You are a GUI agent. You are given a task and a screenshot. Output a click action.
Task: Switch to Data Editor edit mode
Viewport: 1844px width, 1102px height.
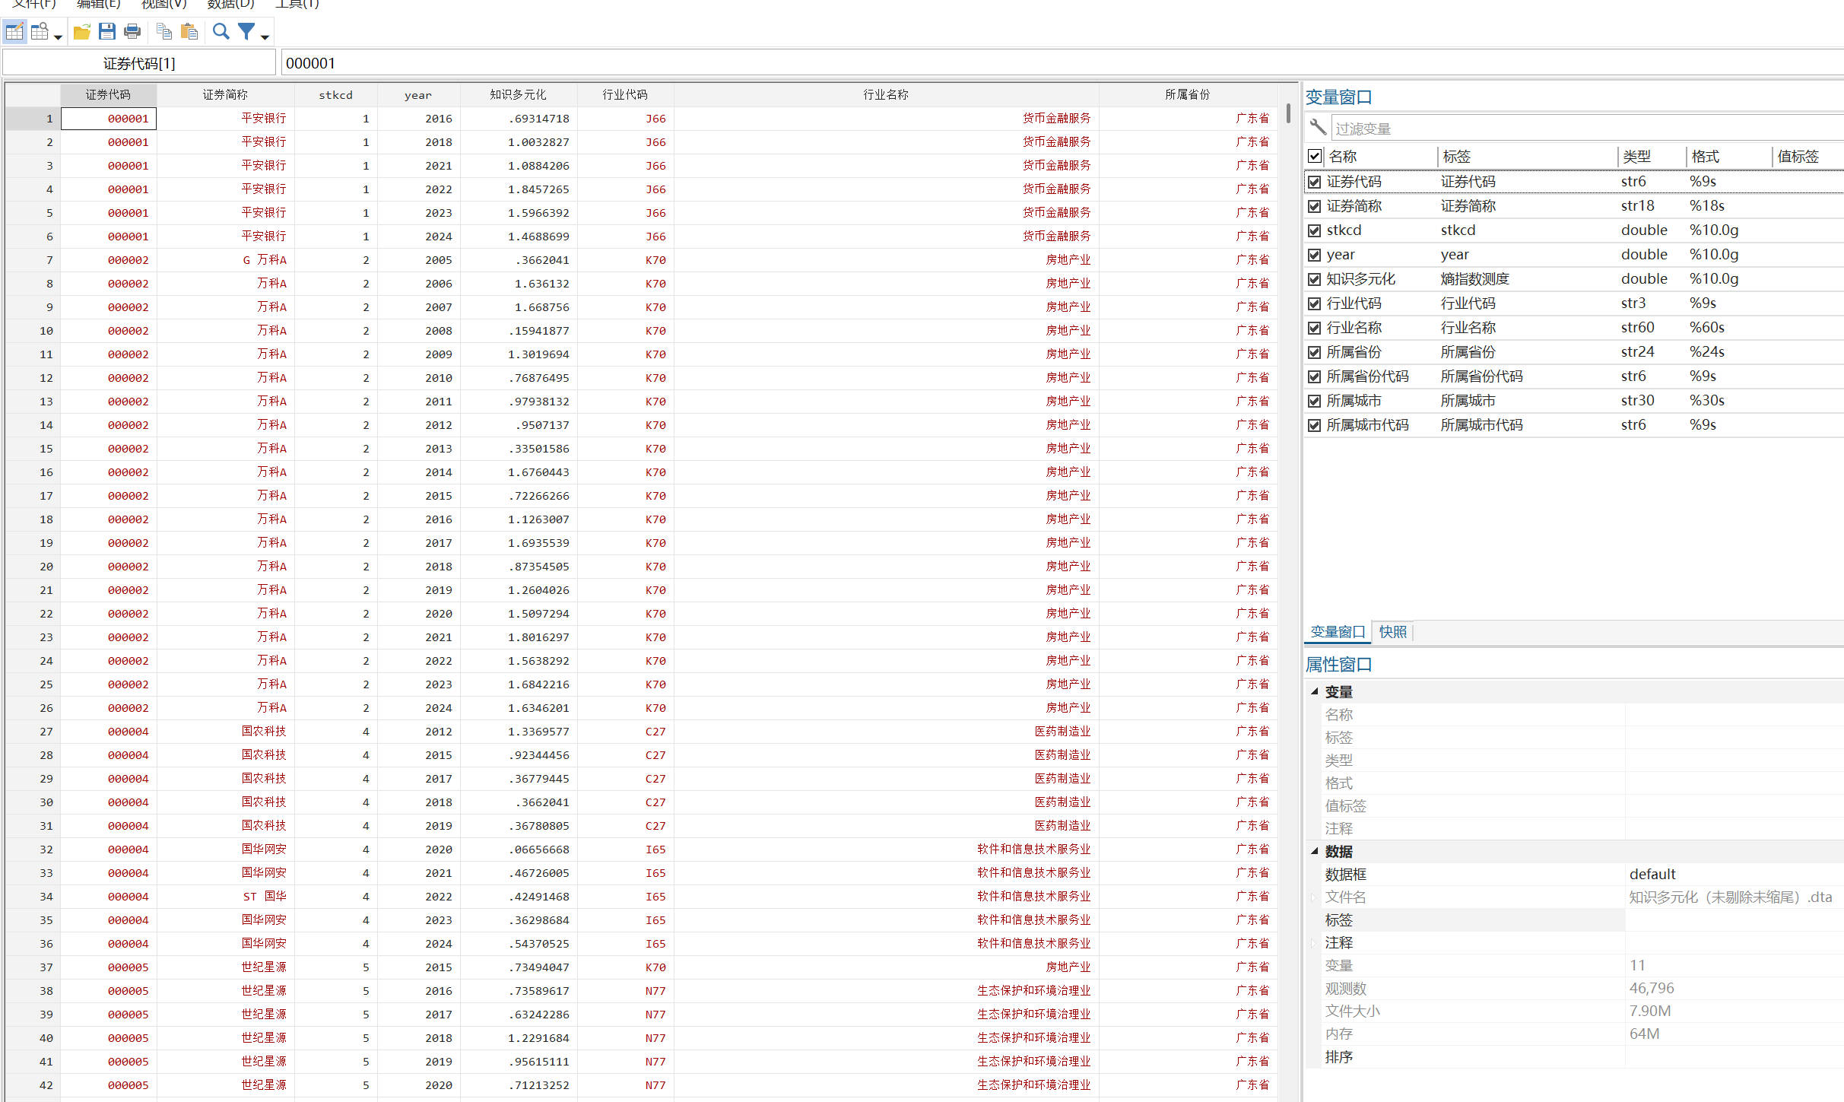pyautogui.click(x=14, y=32)
